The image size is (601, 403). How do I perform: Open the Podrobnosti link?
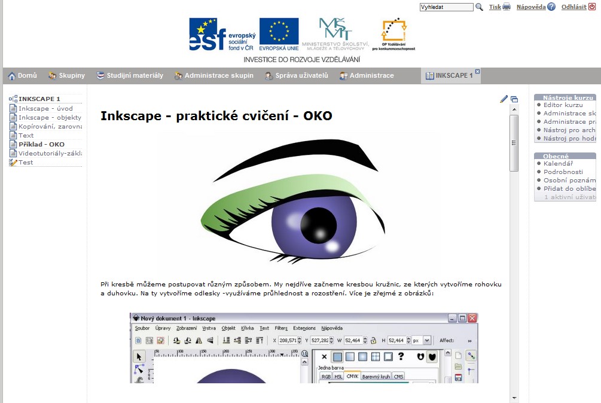pos(563,172)
